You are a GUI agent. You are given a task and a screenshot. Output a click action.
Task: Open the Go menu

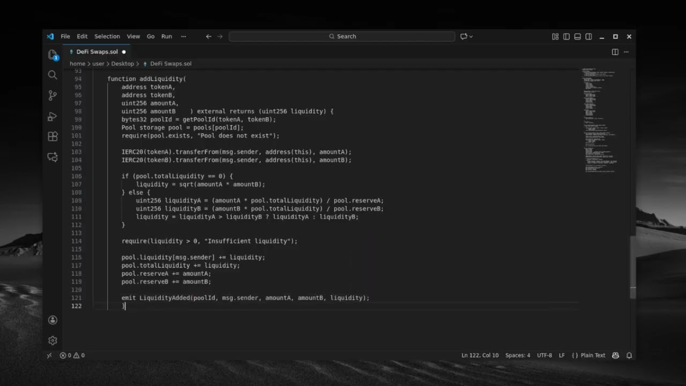click(x=151, y=36)
